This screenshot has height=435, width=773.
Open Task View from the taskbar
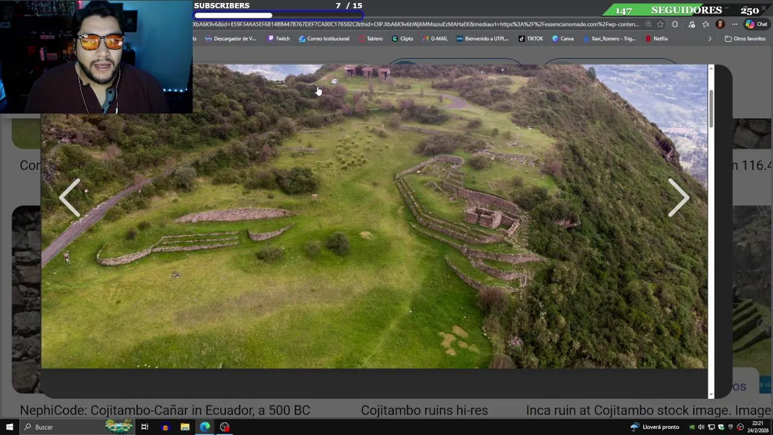tap(145, 427)
